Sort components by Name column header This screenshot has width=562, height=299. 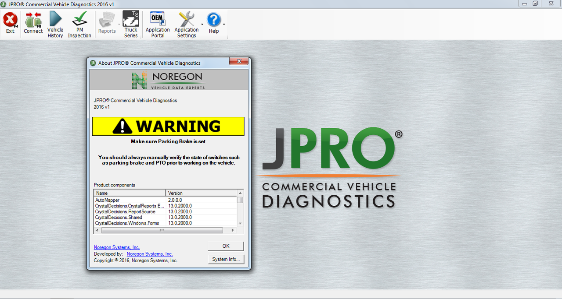click(130, 193)
